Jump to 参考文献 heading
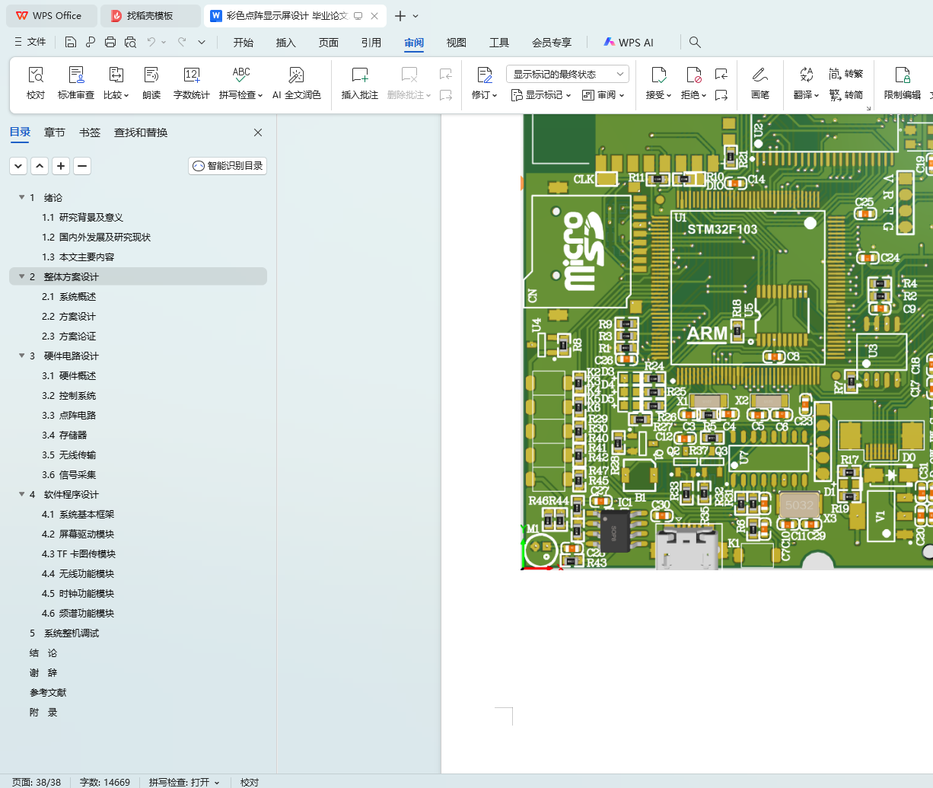933x788 pixels. [48, 692]
